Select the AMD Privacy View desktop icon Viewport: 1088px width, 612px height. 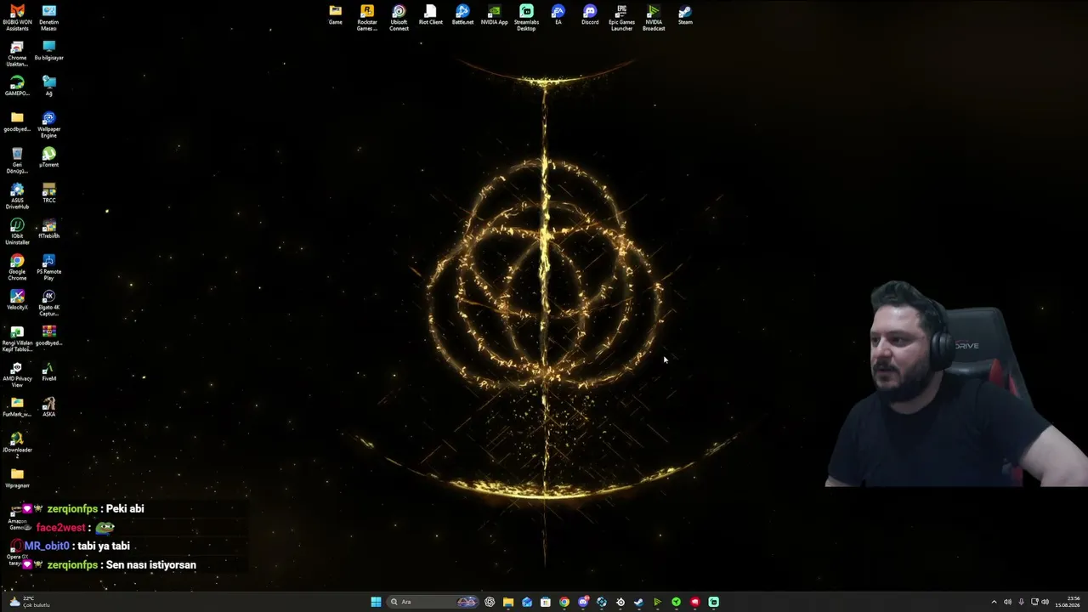pyautogui.click(x=17, y=375)
